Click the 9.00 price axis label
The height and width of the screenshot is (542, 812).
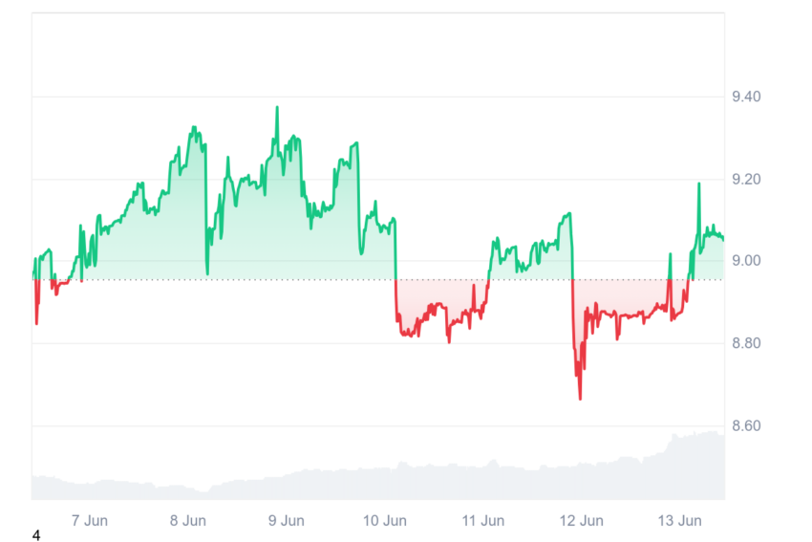click(746, 261)
